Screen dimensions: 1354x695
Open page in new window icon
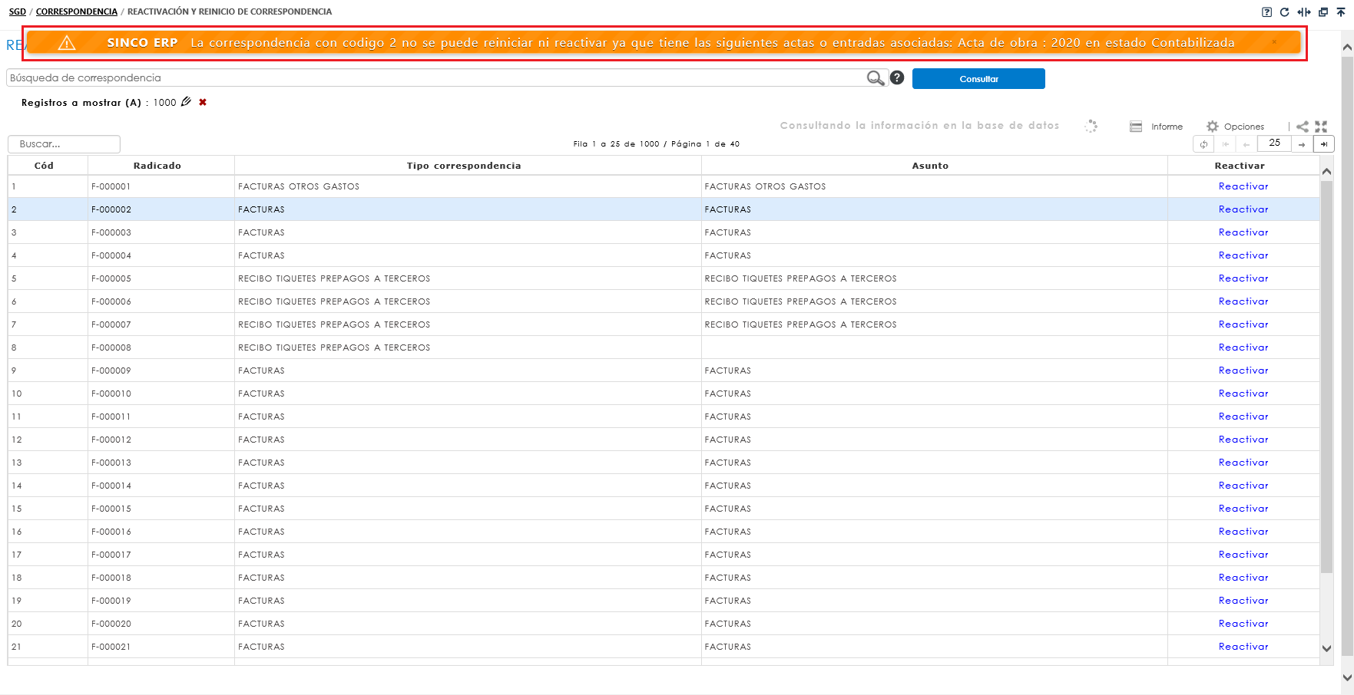click(1323, 12)
